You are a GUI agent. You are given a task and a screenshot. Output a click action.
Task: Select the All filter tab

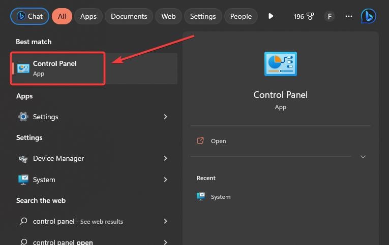(62, 16)
